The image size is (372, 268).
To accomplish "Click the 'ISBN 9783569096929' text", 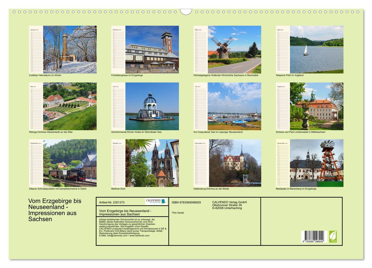I will point(186,203).
